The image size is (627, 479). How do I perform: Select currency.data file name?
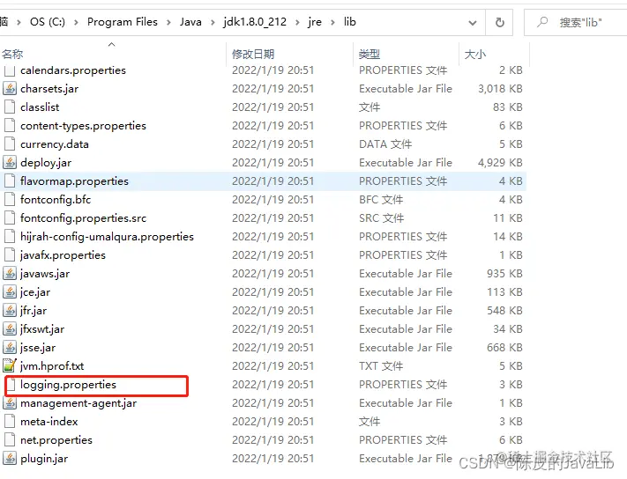55,144
